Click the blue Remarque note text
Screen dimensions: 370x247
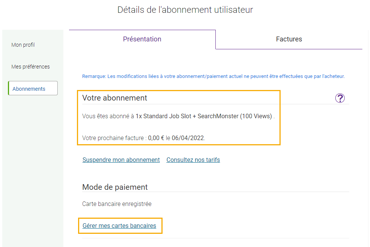(213, 76)
